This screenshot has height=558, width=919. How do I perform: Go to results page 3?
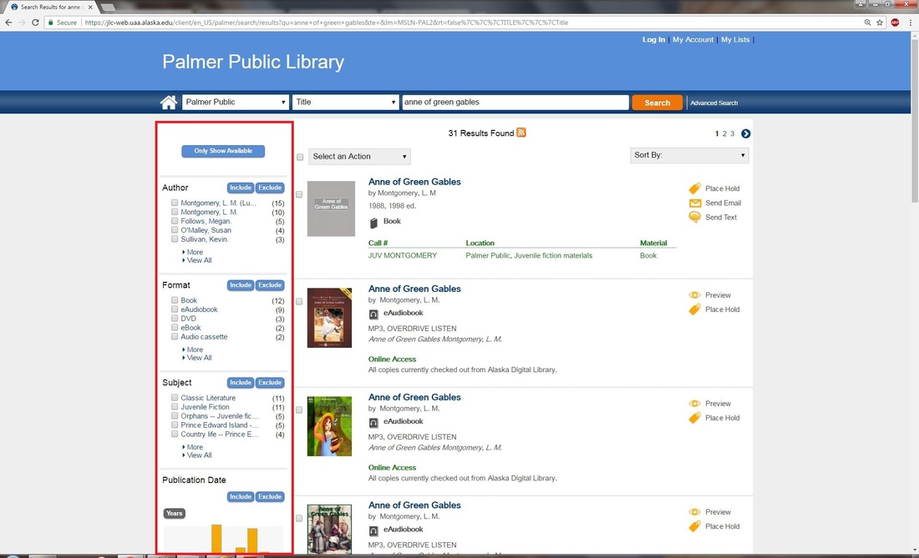tap(732, 134)
